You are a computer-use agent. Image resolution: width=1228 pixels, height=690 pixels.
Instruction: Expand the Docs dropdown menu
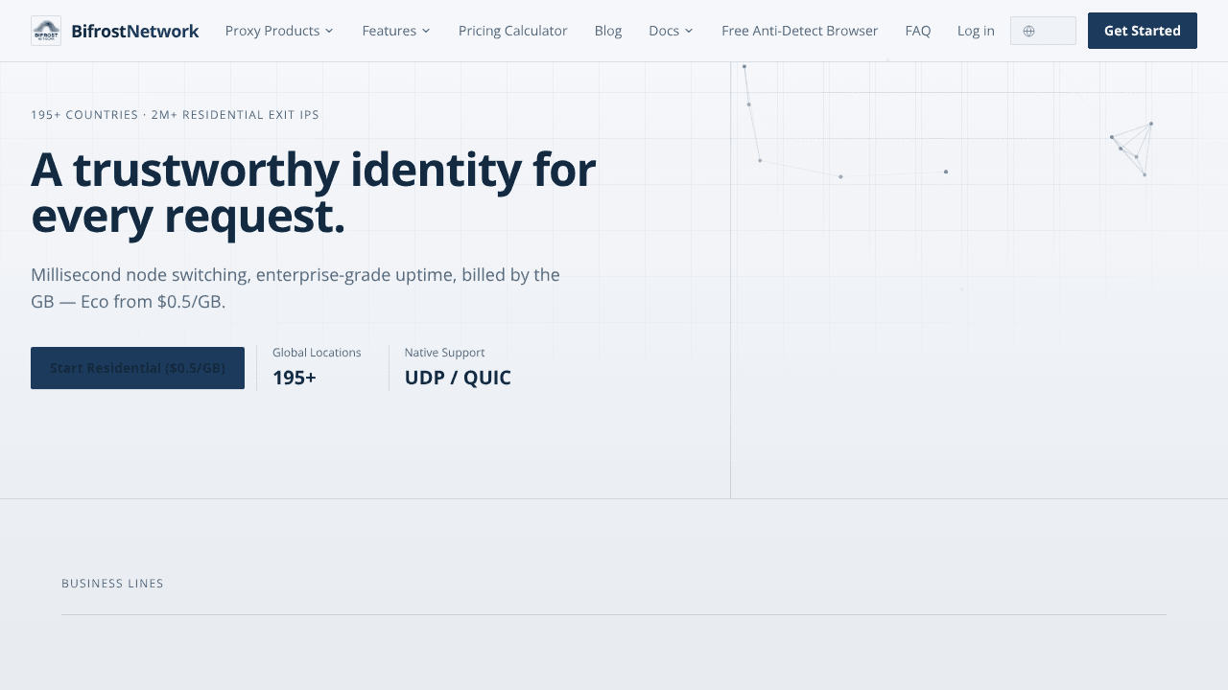coord(671,31)
